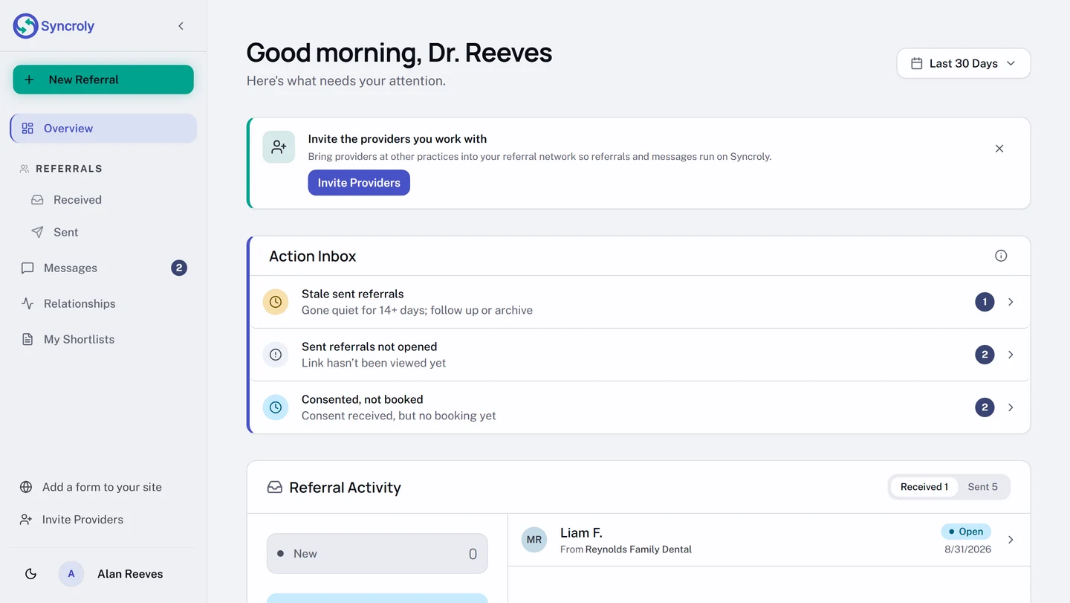Image resolution: width=1070 pixels, height=603 pixels.
Task: Click the Liam F. name
Action: coord(581,533)
